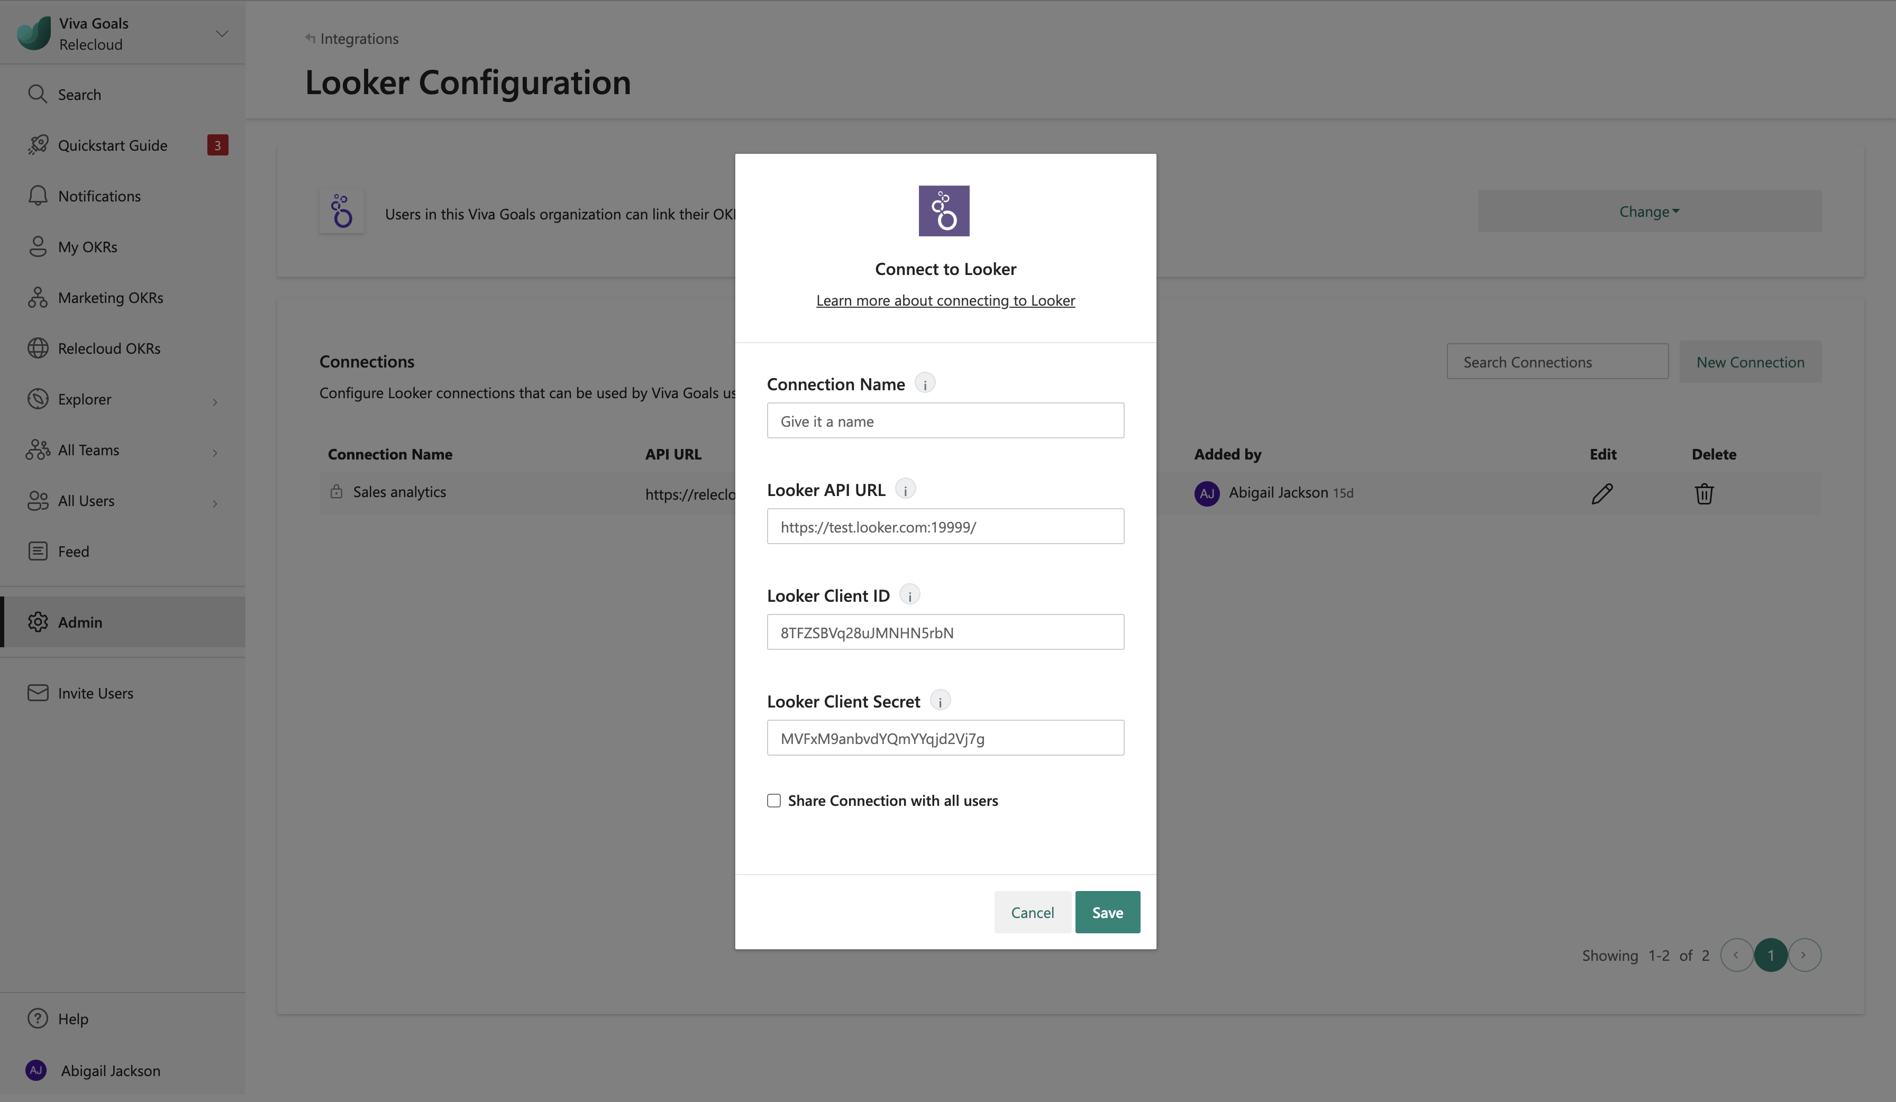Click the Explorer compass icon
Image resolution: width=1896 pixels, height=1102 pixels.
pyautogui.click(x=38, y=399)
